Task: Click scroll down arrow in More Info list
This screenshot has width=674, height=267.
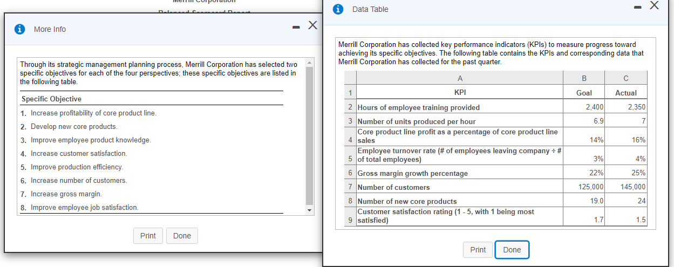Action: click(310, 210)
